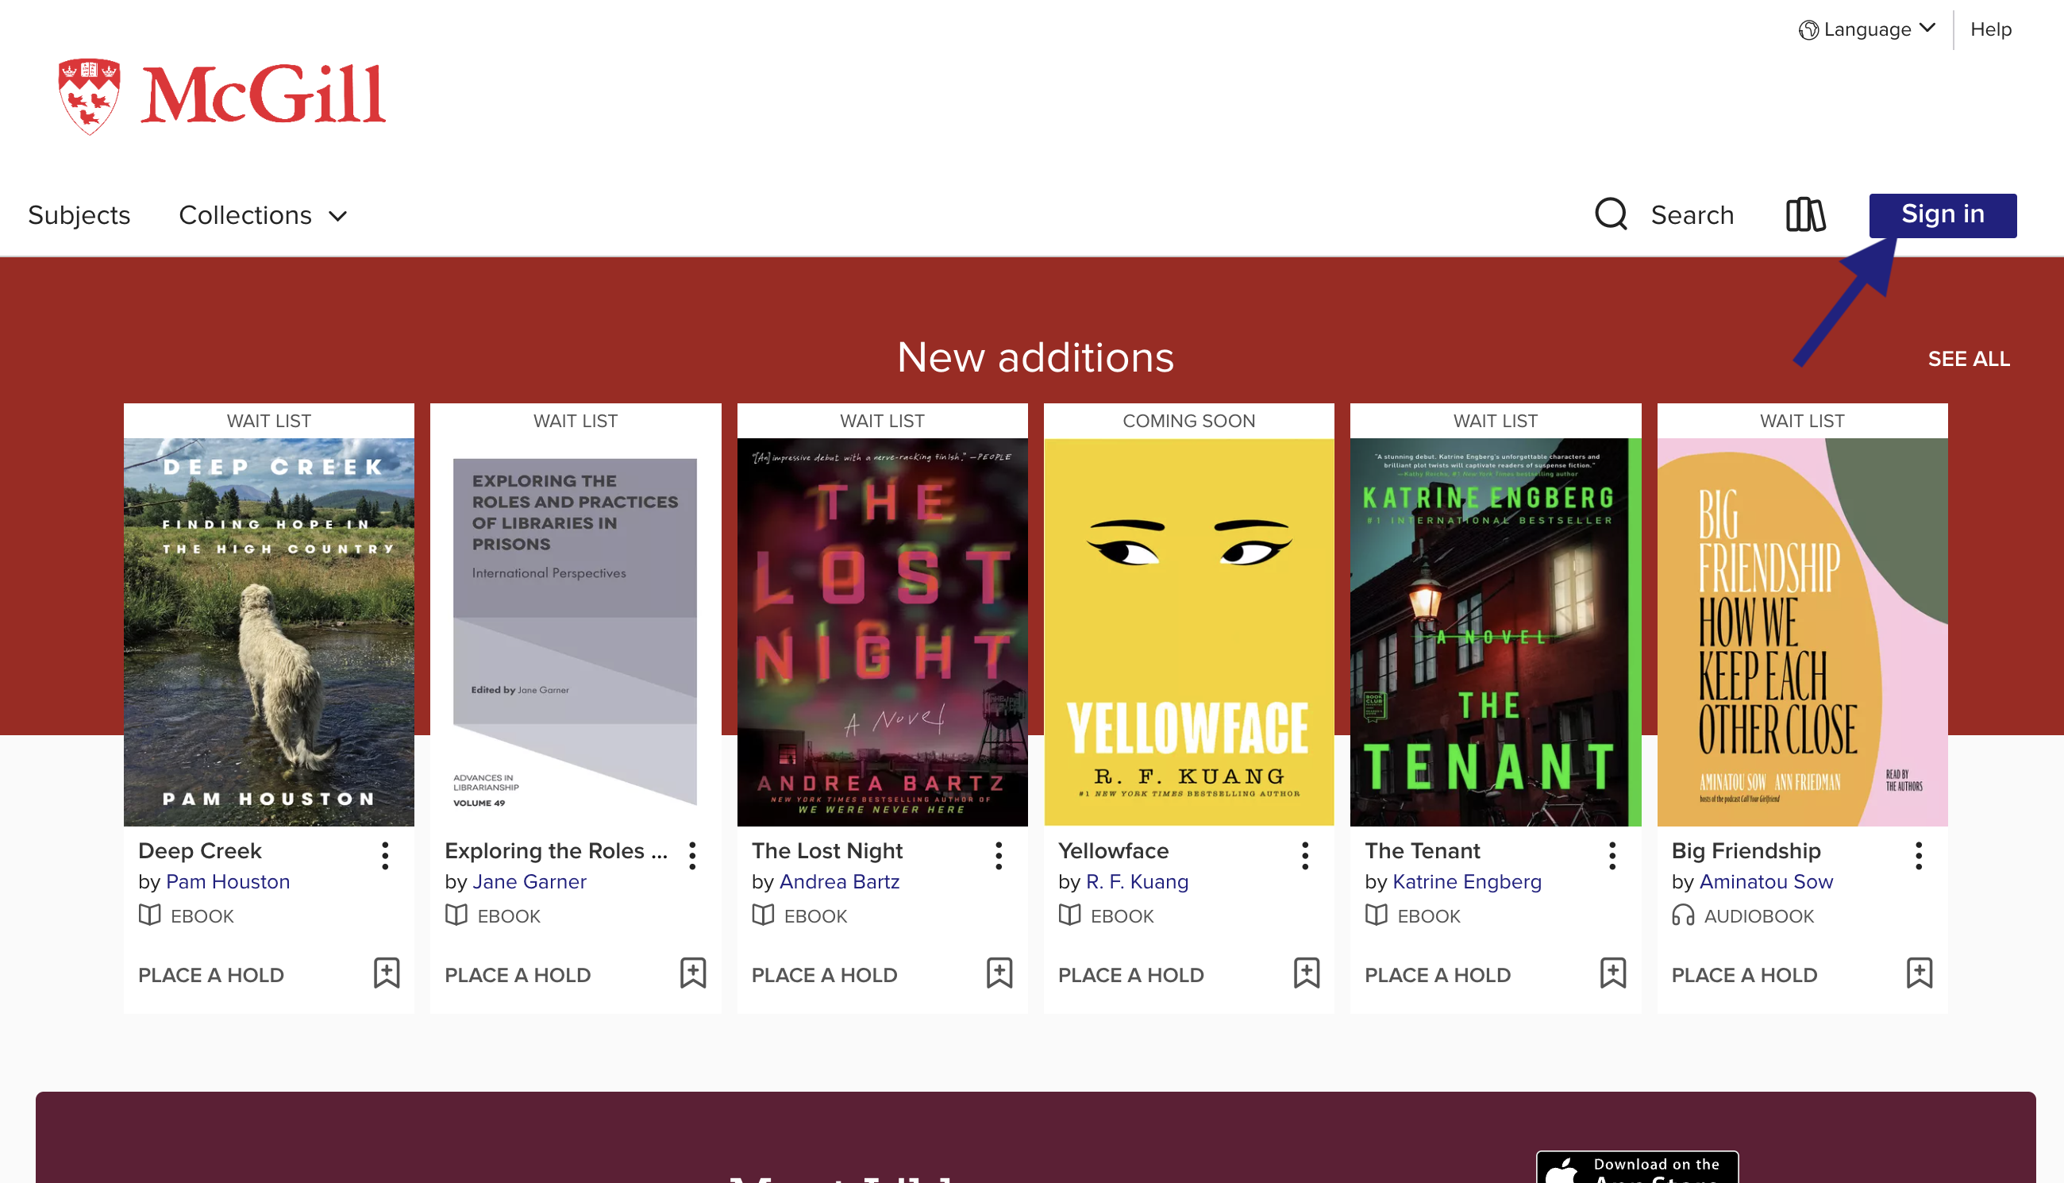Click the New additions heading
This screenshot has width=2064, height=1183.
[x=1036, y=356]
